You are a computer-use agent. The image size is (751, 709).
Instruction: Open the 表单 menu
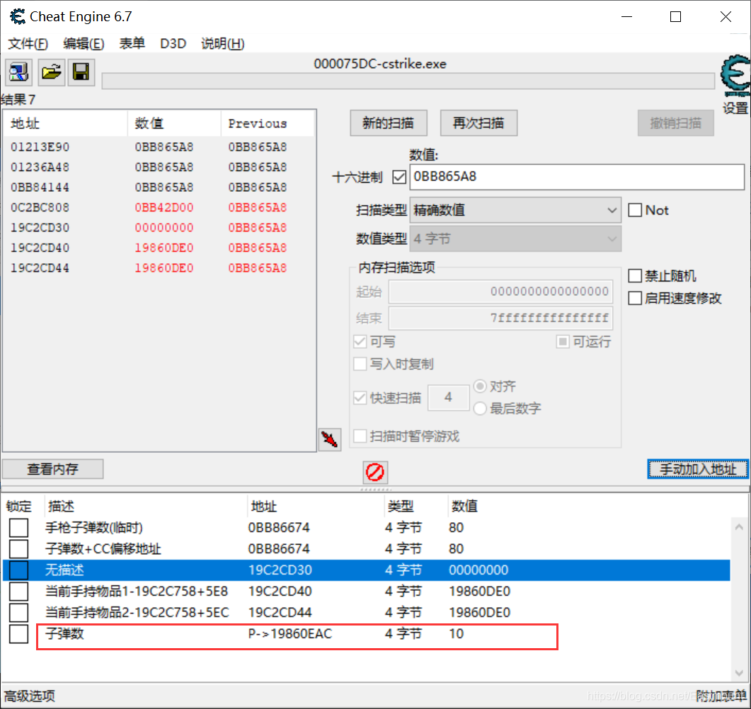tap(132, 44)
